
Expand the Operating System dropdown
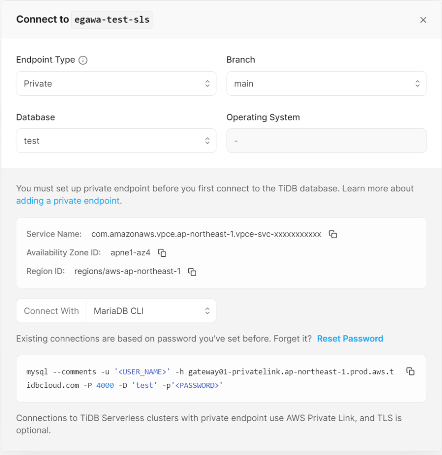coord(326,141)
